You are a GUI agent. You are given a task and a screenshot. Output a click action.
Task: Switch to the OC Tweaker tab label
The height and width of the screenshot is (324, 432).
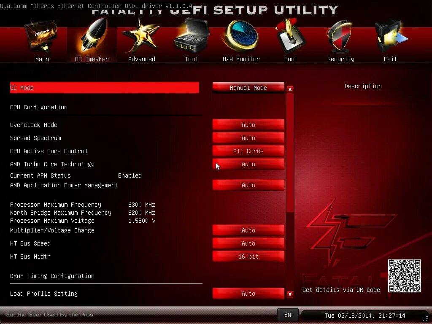(92, 59)
